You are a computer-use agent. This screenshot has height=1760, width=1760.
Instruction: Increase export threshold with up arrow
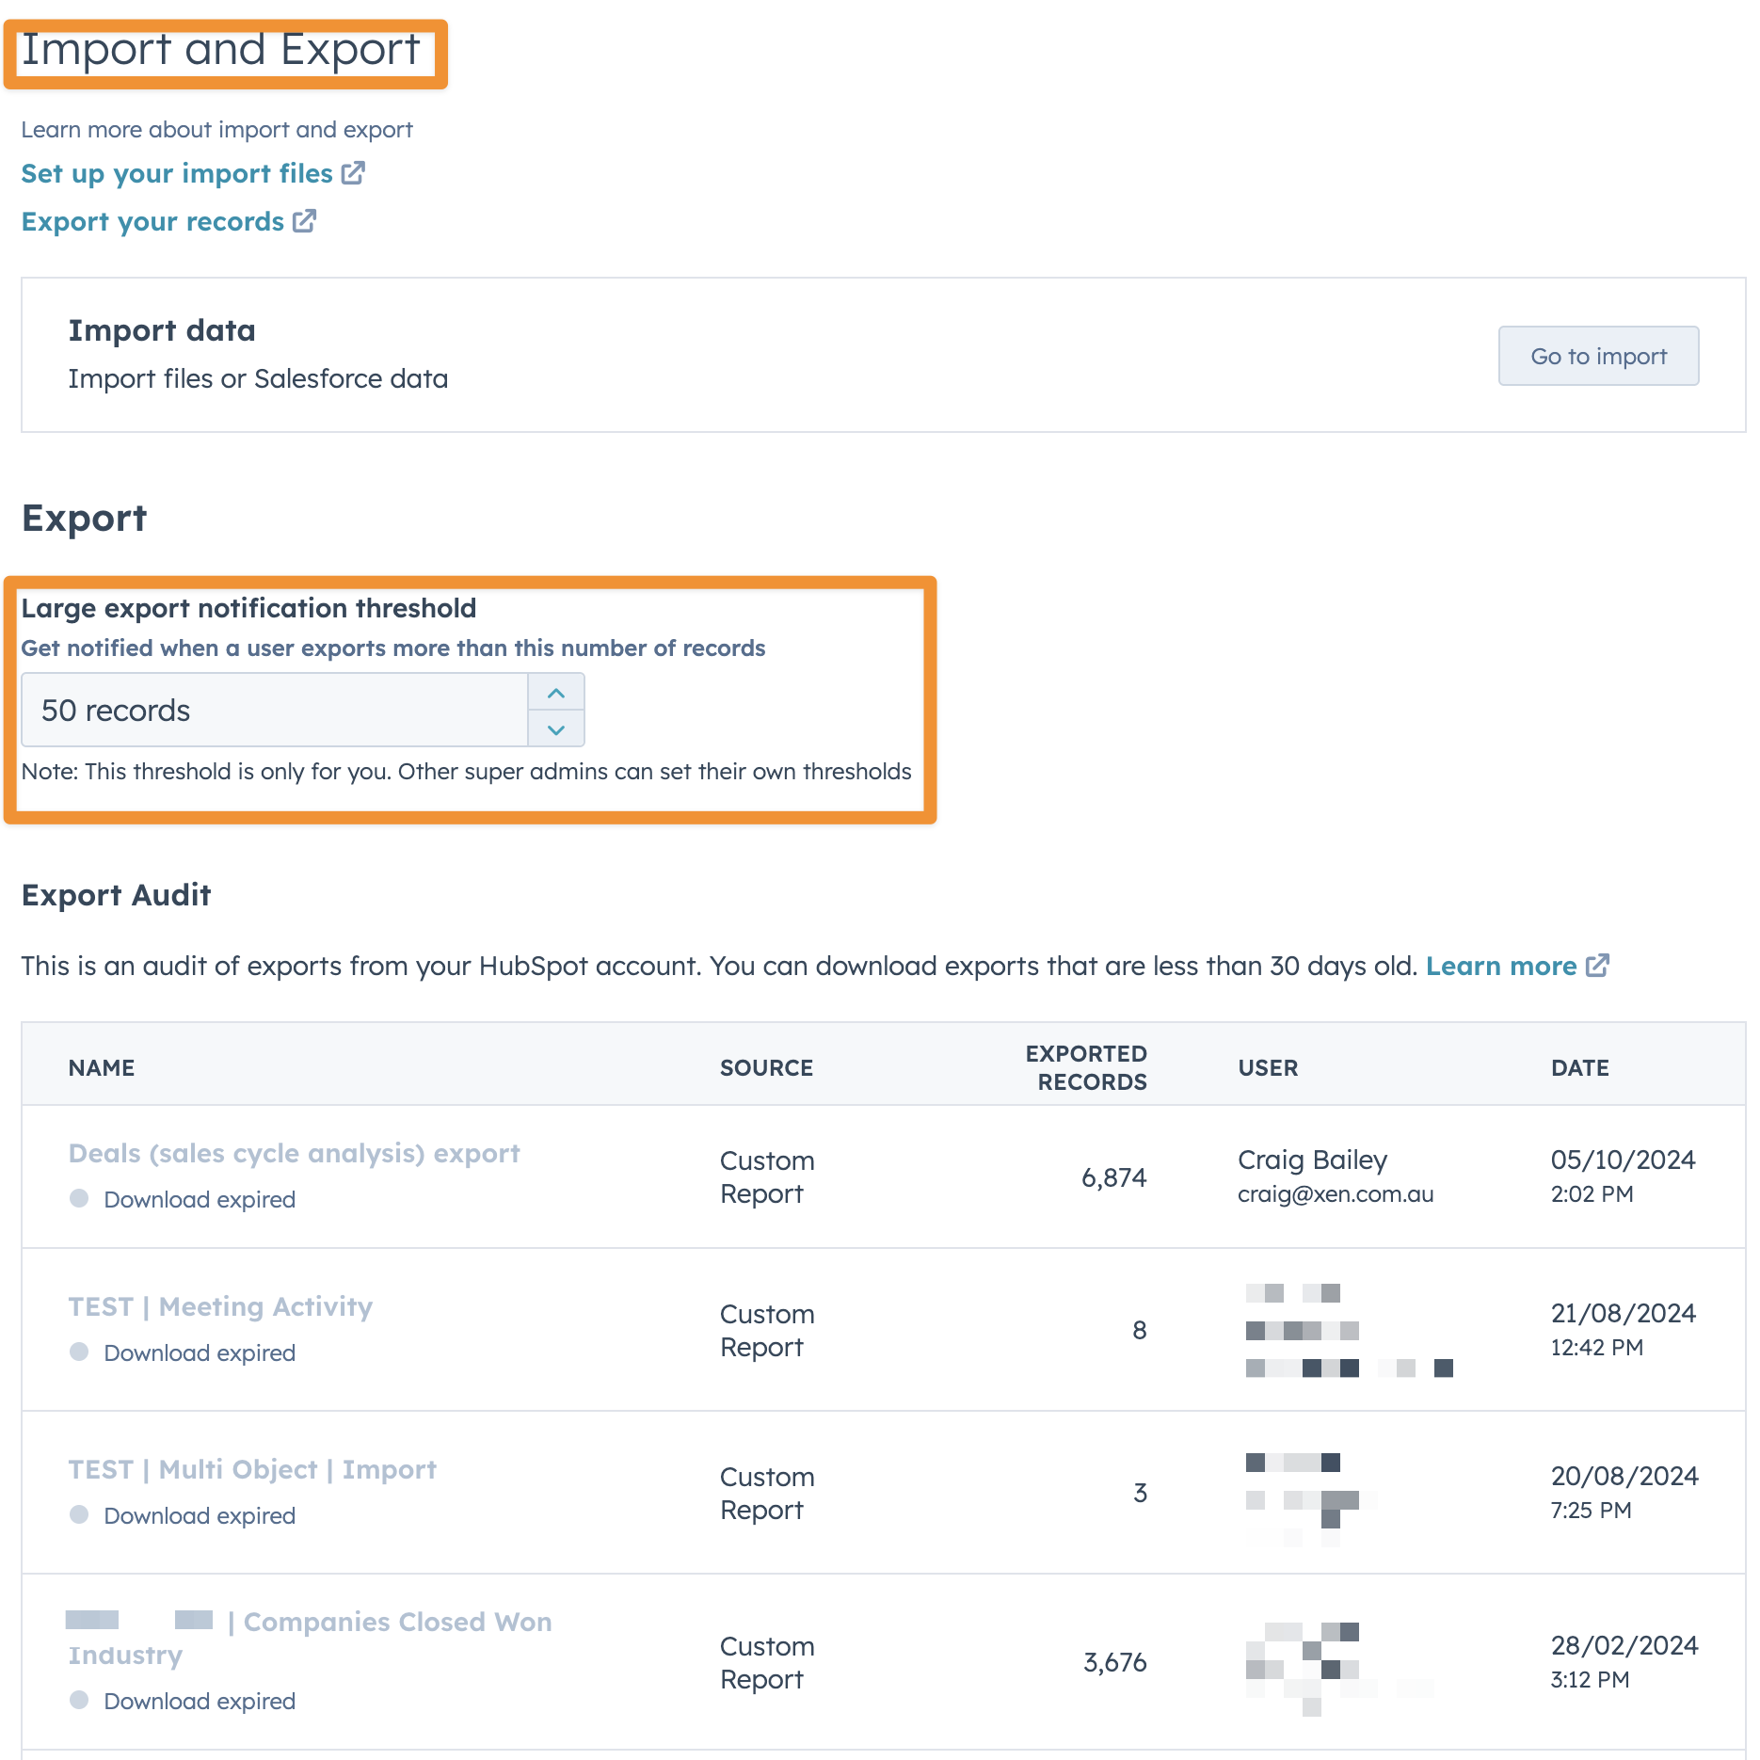click(556, 693)
